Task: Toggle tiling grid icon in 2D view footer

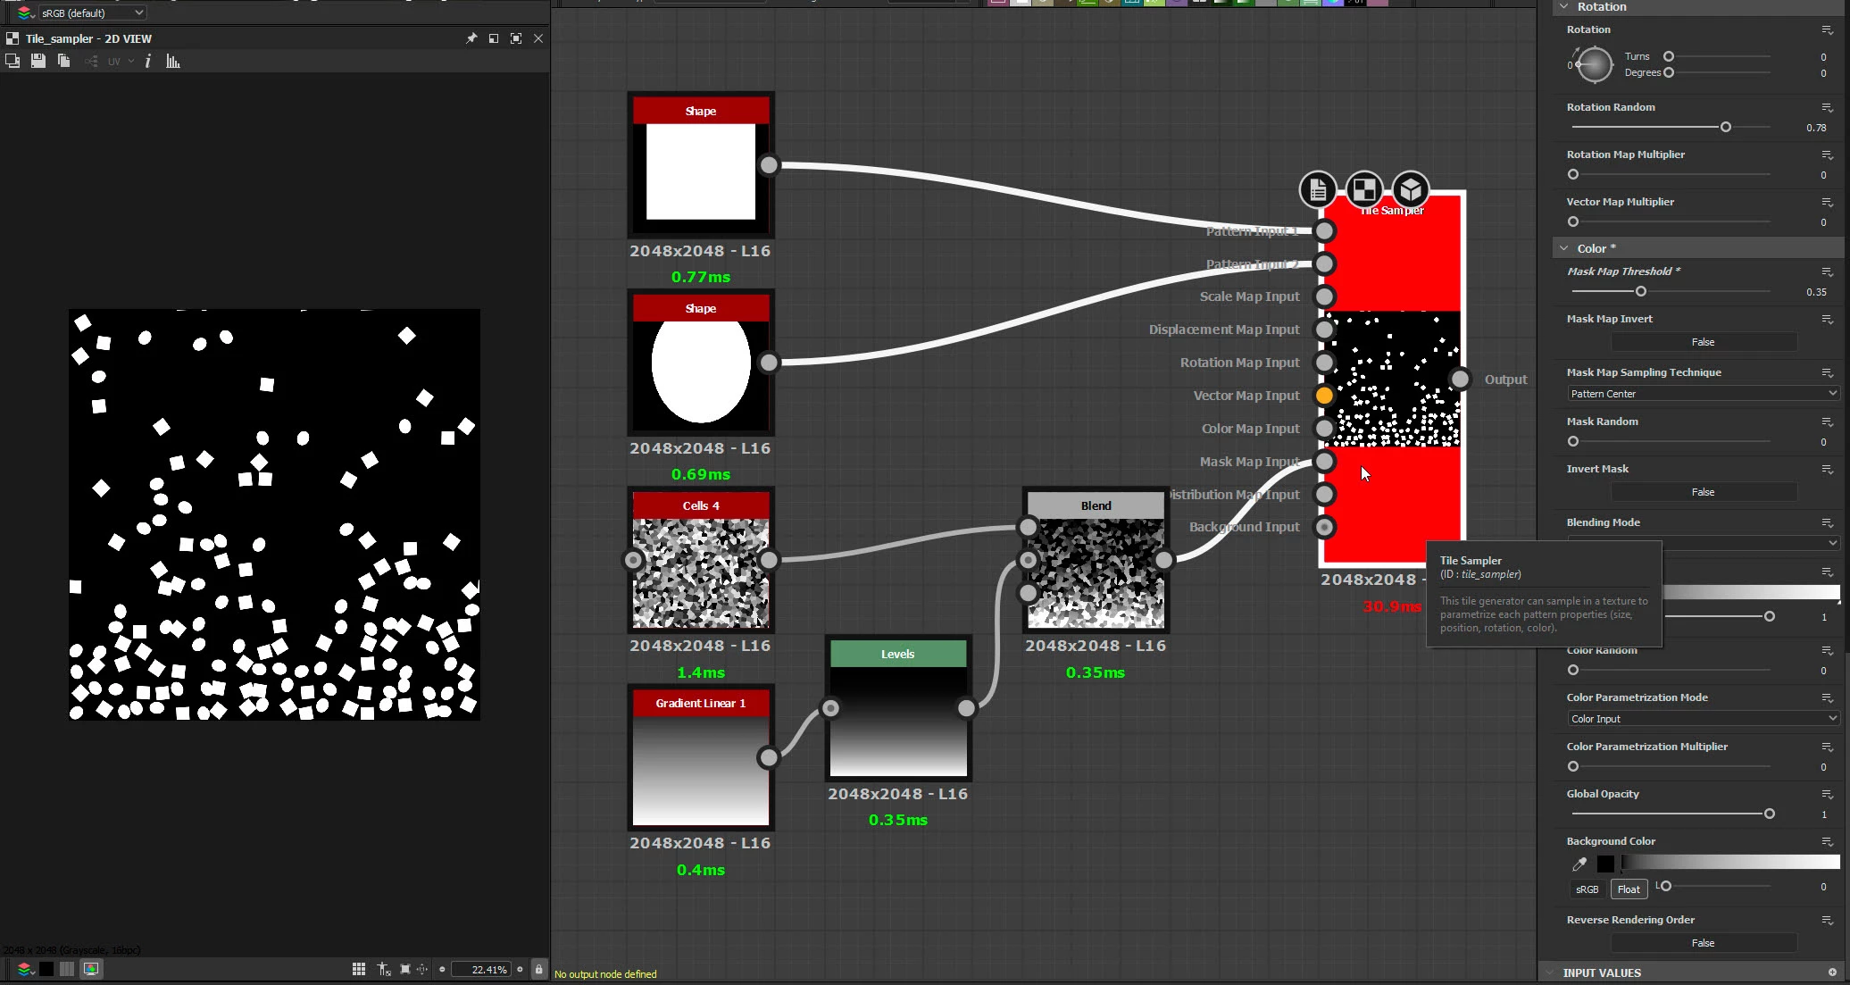Action: [359, 969]
